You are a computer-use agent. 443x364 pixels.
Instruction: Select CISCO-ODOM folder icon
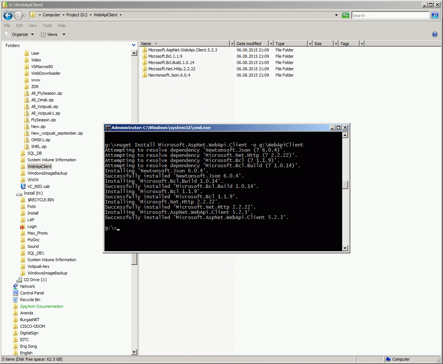pos(16,326)
